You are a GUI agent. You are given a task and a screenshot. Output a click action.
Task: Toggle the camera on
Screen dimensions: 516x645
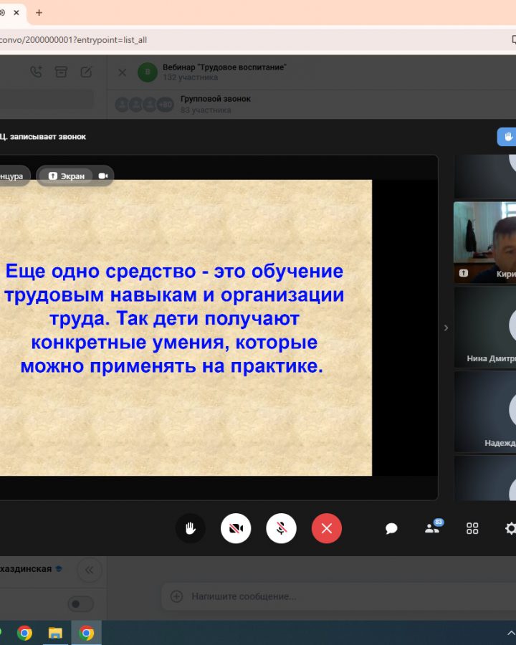coord(236,529)
